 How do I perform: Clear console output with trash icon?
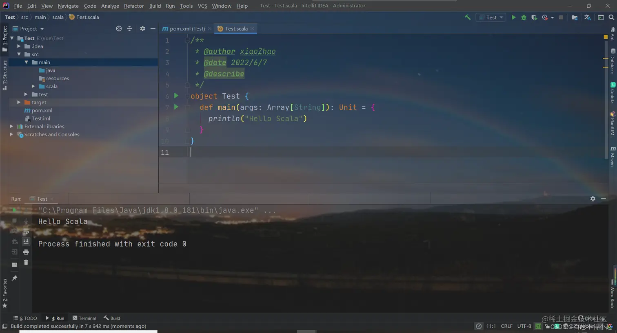coord(26,263)
